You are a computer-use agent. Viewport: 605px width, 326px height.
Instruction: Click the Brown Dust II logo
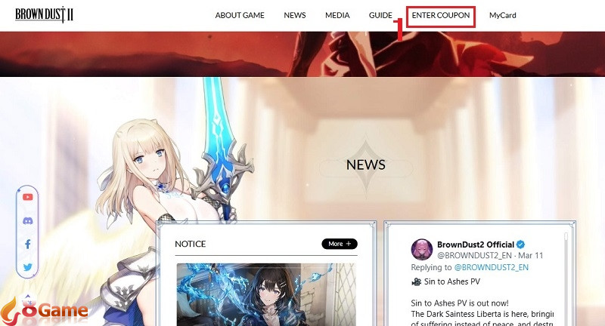(x=44, y=15)
